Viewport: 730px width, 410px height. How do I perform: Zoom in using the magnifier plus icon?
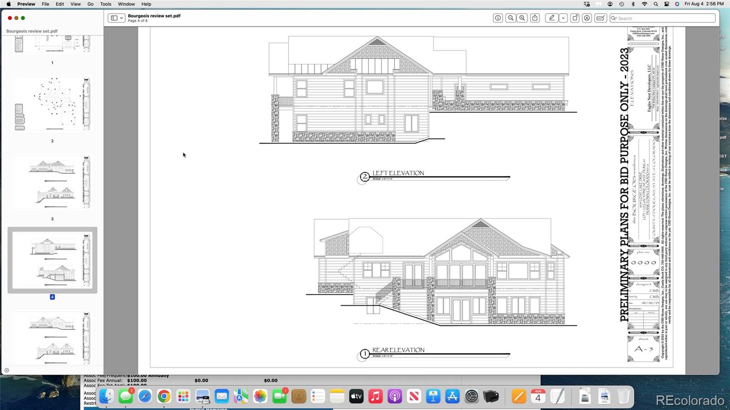click(x=522, y=18)
